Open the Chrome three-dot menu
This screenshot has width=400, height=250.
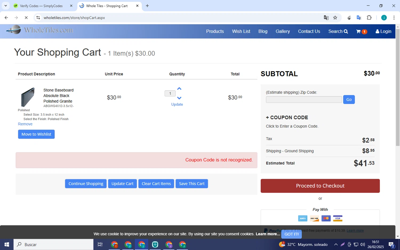point(394,18)
